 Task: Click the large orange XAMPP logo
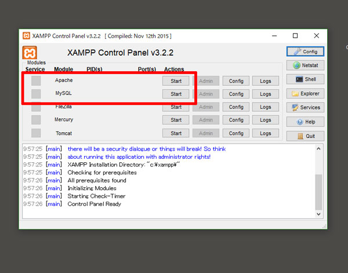(x=30, y=53)
